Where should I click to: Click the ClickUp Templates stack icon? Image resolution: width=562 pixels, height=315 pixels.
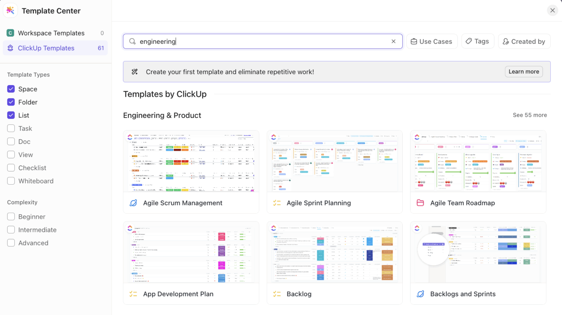point(10,48)
